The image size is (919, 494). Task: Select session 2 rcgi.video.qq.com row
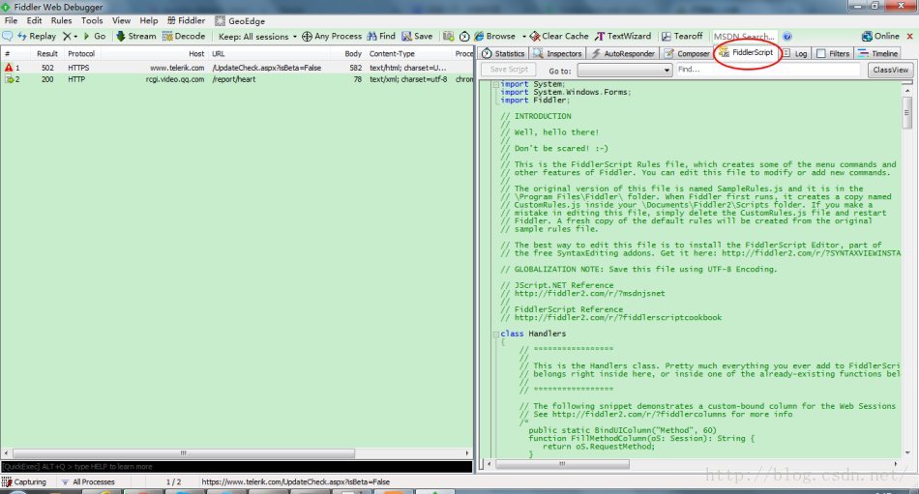[x=237, y=79]
